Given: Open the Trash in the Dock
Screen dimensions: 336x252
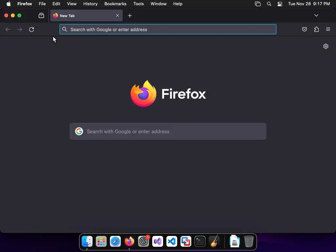Looking at the screenshot, I should 249,241.
